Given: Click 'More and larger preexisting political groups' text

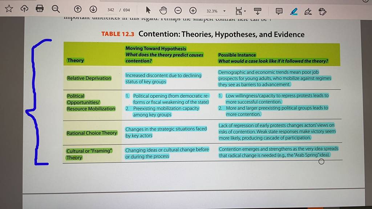Looking at the screenshot, I should pos(268,108).
